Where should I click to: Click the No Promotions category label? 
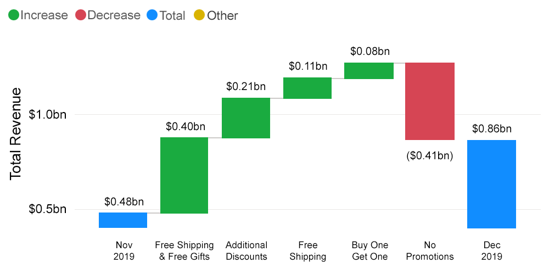430,250
